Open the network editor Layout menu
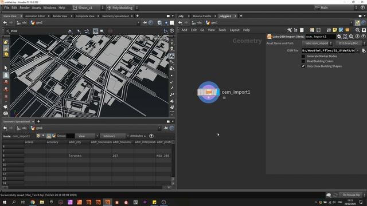 click(235, 30)
